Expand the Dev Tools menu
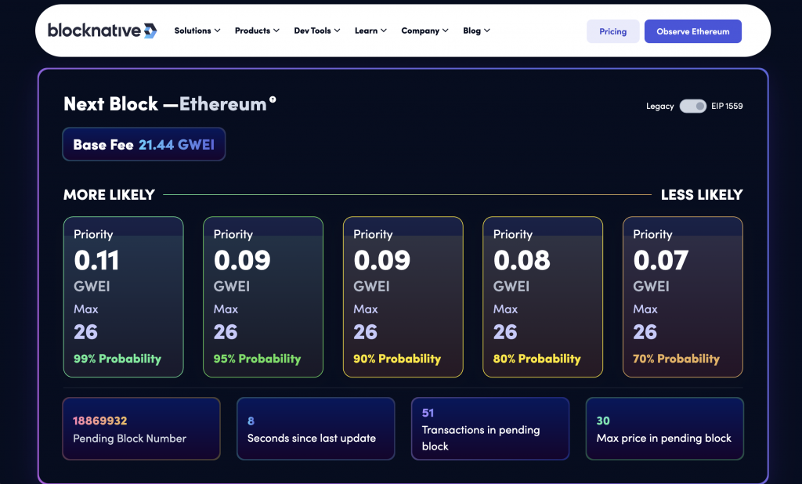The image size is (802, 484). click(316, 31)
